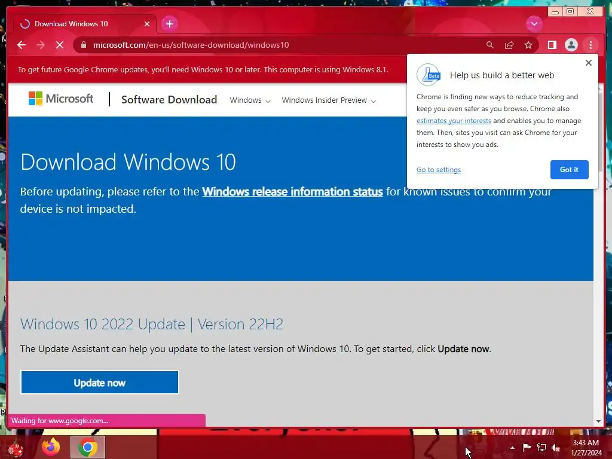Open Windows release information status link

point(292,192)
